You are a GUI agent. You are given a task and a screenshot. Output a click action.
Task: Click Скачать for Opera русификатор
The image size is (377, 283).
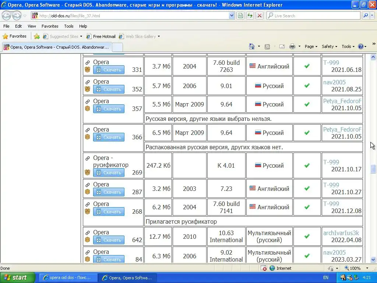[109, 172]
